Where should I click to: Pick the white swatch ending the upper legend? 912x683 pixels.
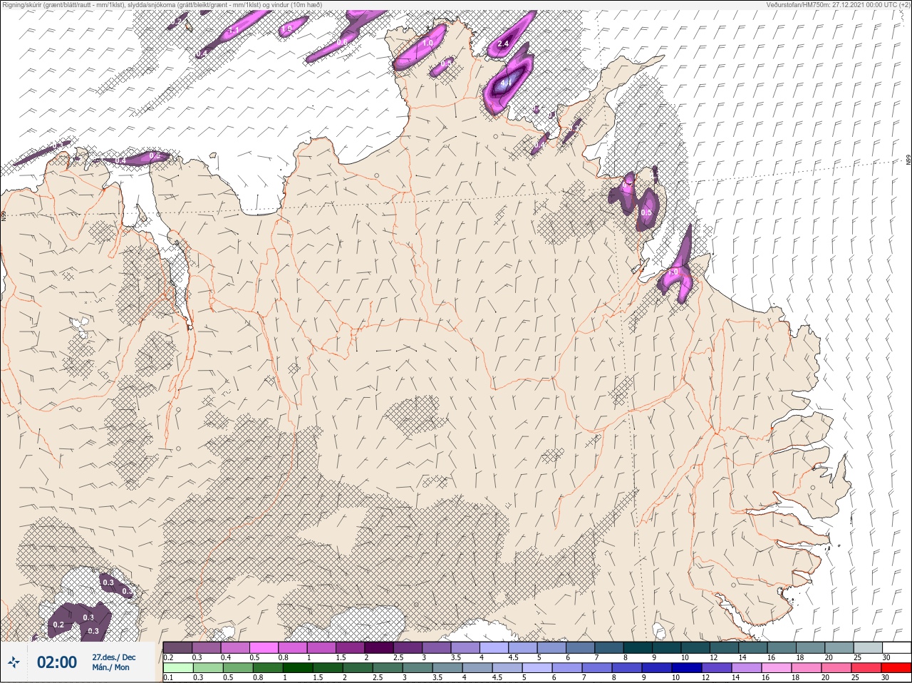tap(896, 647)
